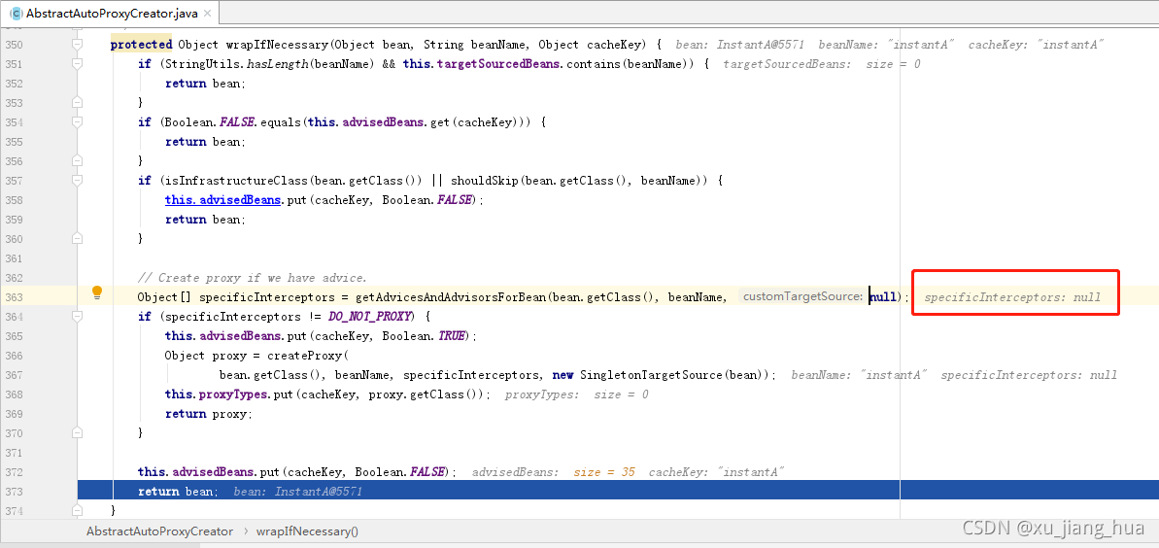Click 'SingletonTargetSource' on line 367
Viewport: 1159px width, 548px height.
point(651,375)
